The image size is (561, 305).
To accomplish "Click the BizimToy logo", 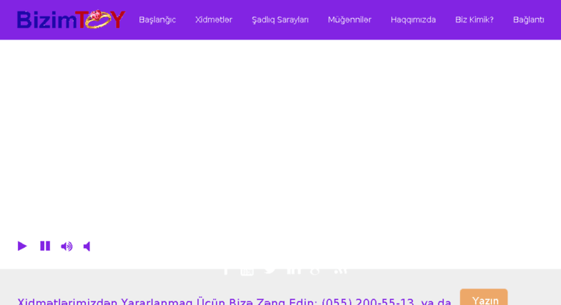I will click(x=71, y=19).
